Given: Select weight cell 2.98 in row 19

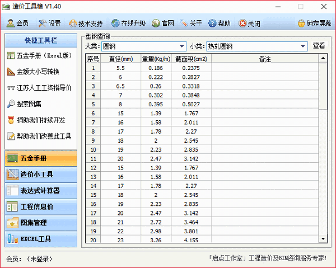Looking at the screenshot, I should [156, 231].
